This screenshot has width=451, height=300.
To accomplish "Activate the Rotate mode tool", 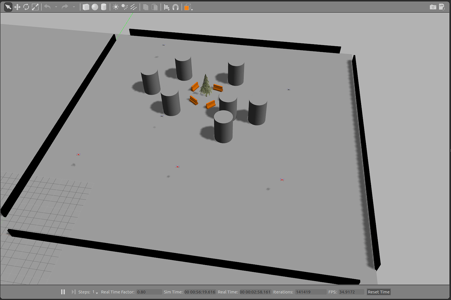I will [x=26, y=7].
